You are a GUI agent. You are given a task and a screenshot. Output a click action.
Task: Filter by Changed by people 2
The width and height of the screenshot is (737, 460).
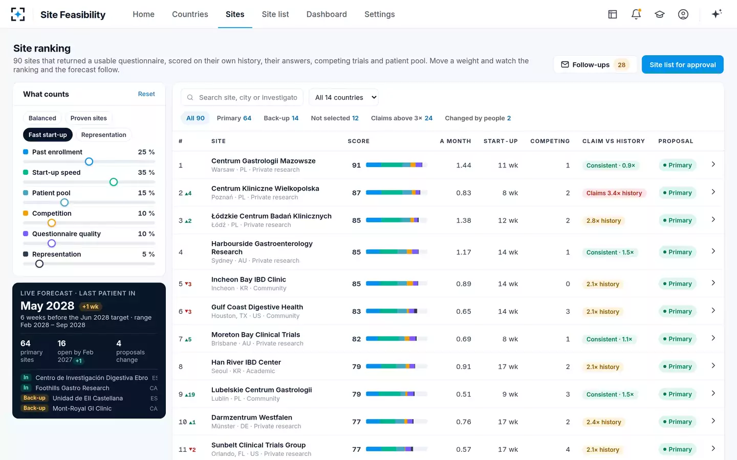pos(478,118)
